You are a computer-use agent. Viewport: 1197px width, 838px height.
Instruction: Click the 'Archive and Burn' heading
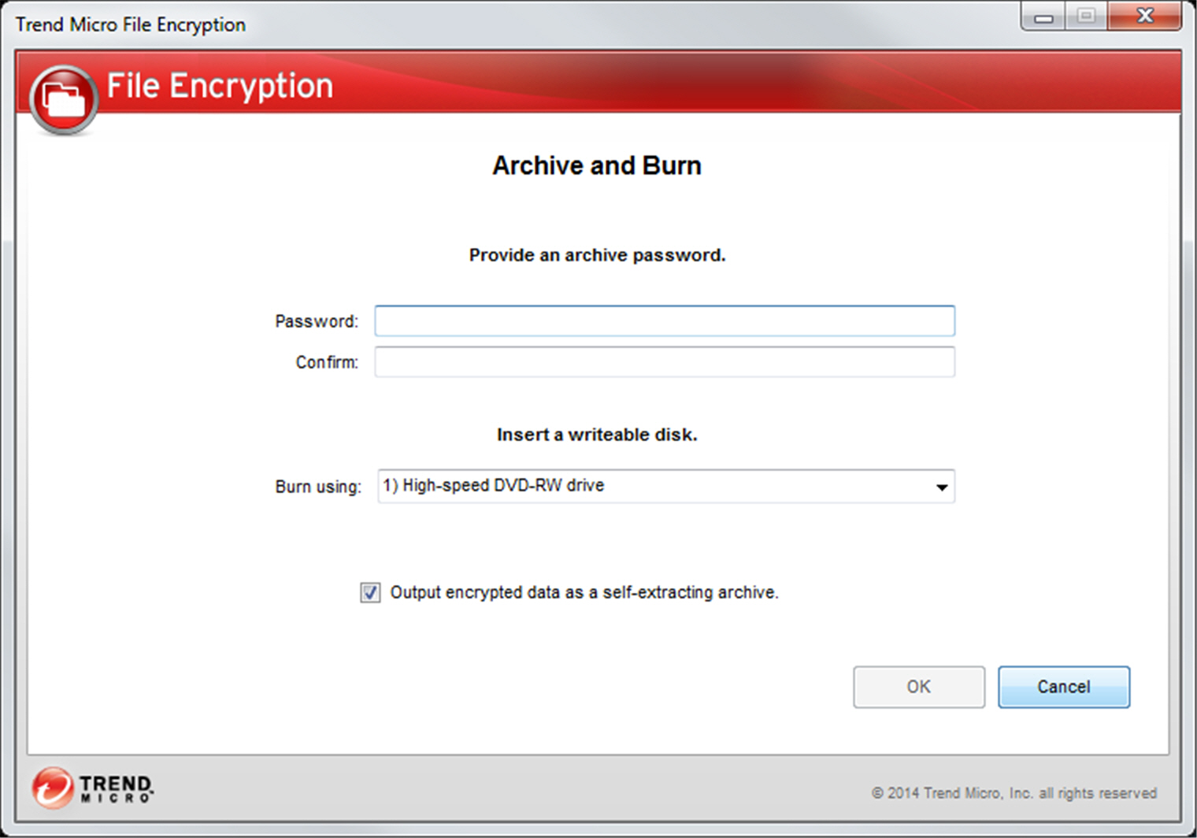click(x=597, y=165)
